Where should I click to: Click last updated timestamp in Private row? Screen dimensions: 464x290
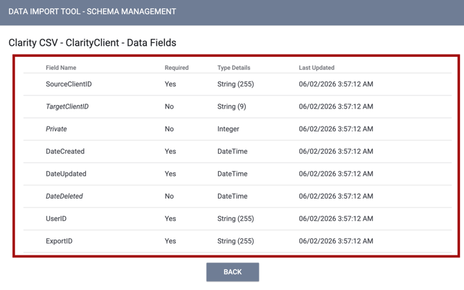pyautogui.click(x=336, y=129)
